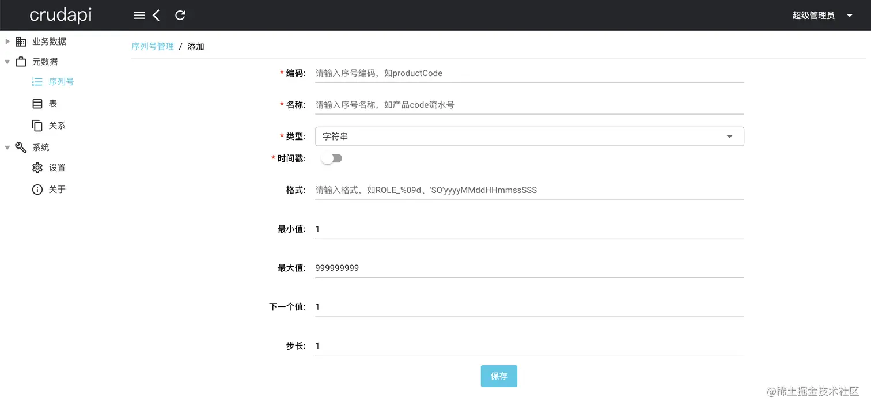The width and height of the screenshot is (871, 409).
Task: Open 序列号 in the sidebar
Action: (61, 82)
